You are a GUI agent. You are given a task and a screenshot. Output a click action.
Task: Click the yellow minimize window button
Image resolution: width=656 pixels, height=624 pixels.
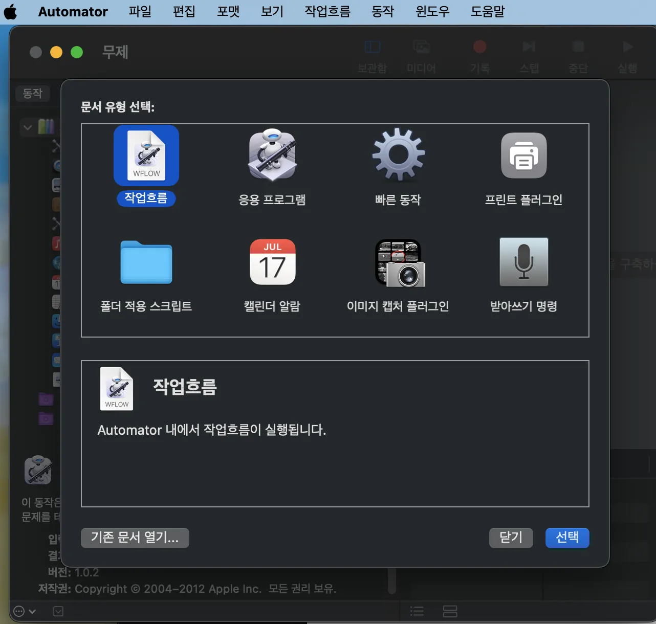point(56,52)
